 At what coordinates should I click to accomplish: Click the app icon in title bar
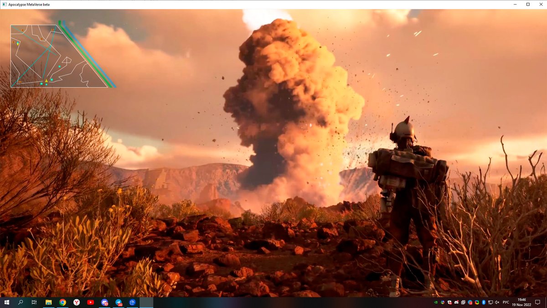4,4
